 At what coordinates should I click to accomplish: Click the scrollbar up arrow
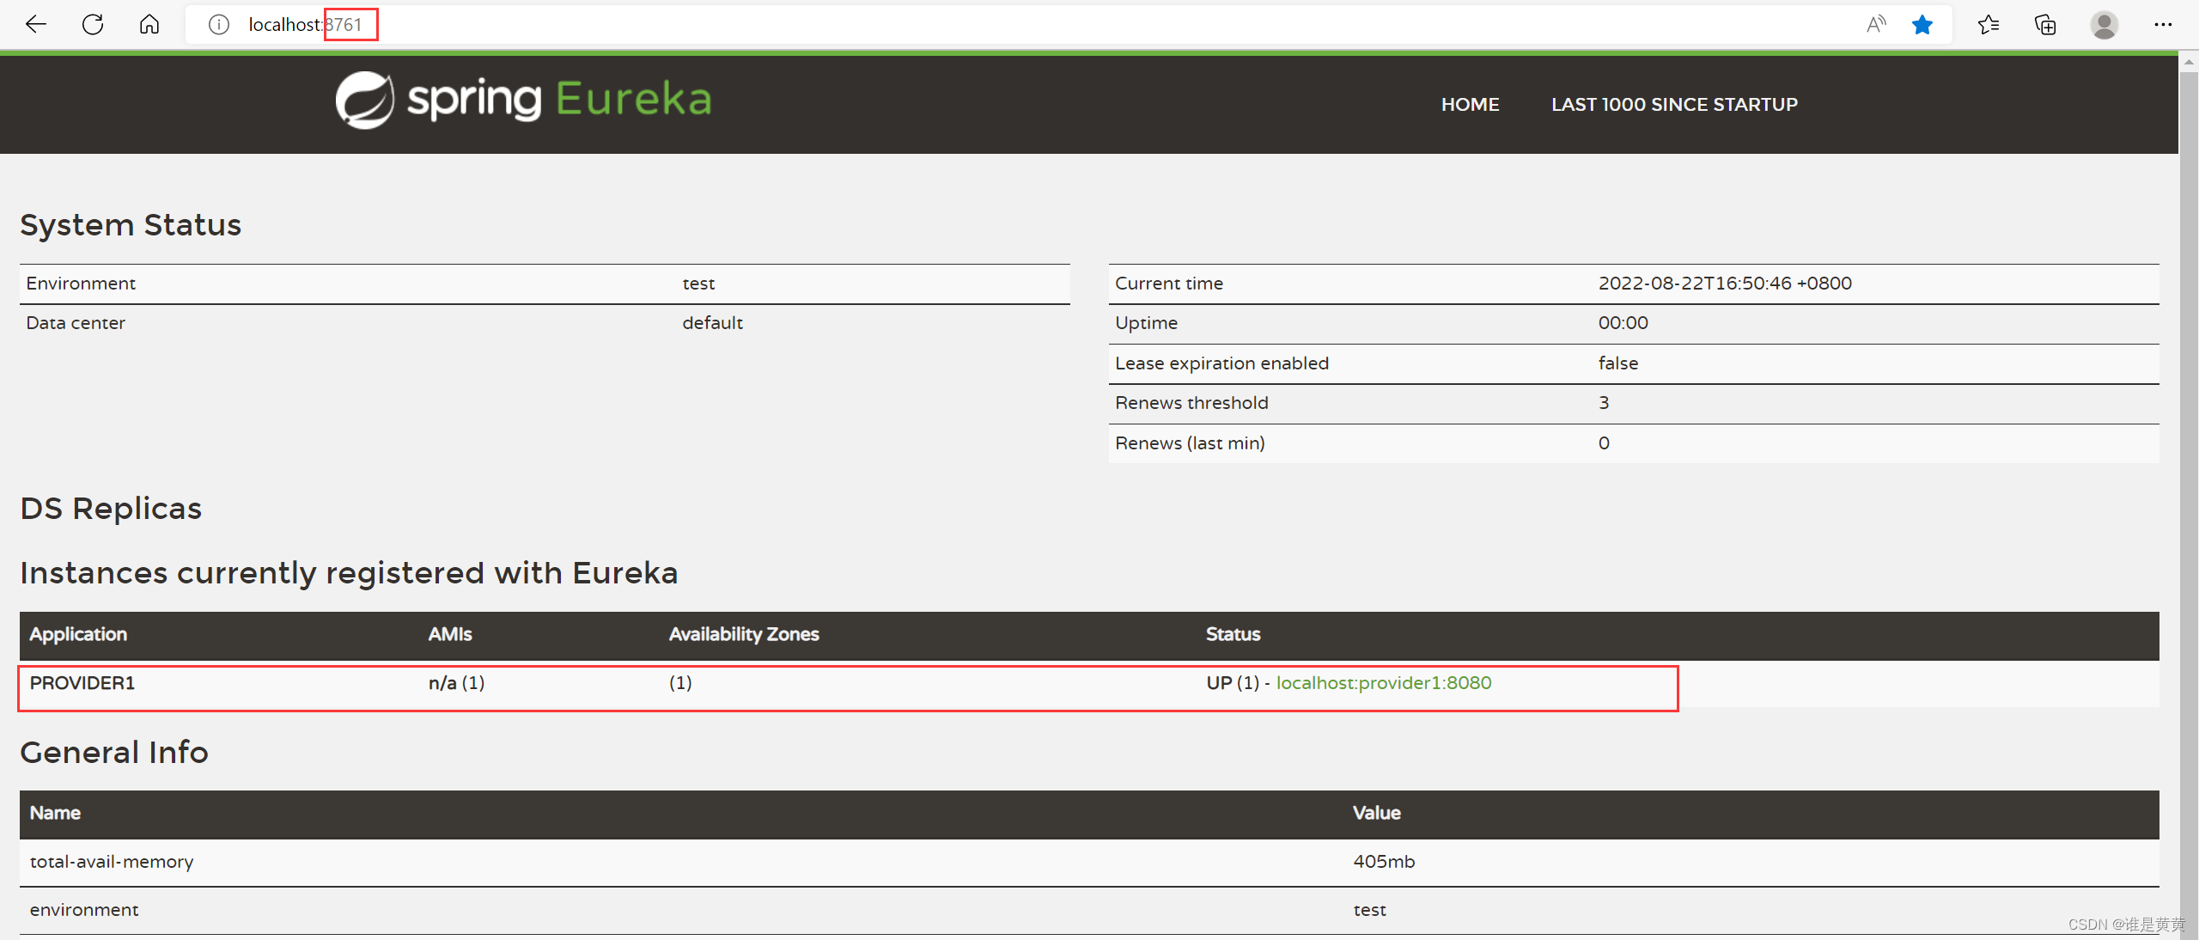point(2188,62)
